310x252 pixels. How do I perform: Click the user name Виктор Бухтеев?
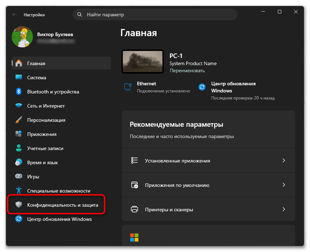coord(55,34)
